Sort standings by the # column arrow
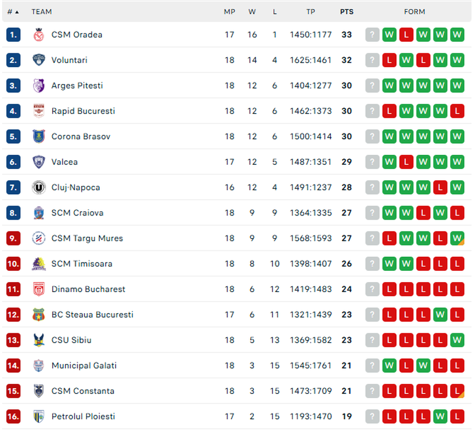 click(x=13, y=12)
